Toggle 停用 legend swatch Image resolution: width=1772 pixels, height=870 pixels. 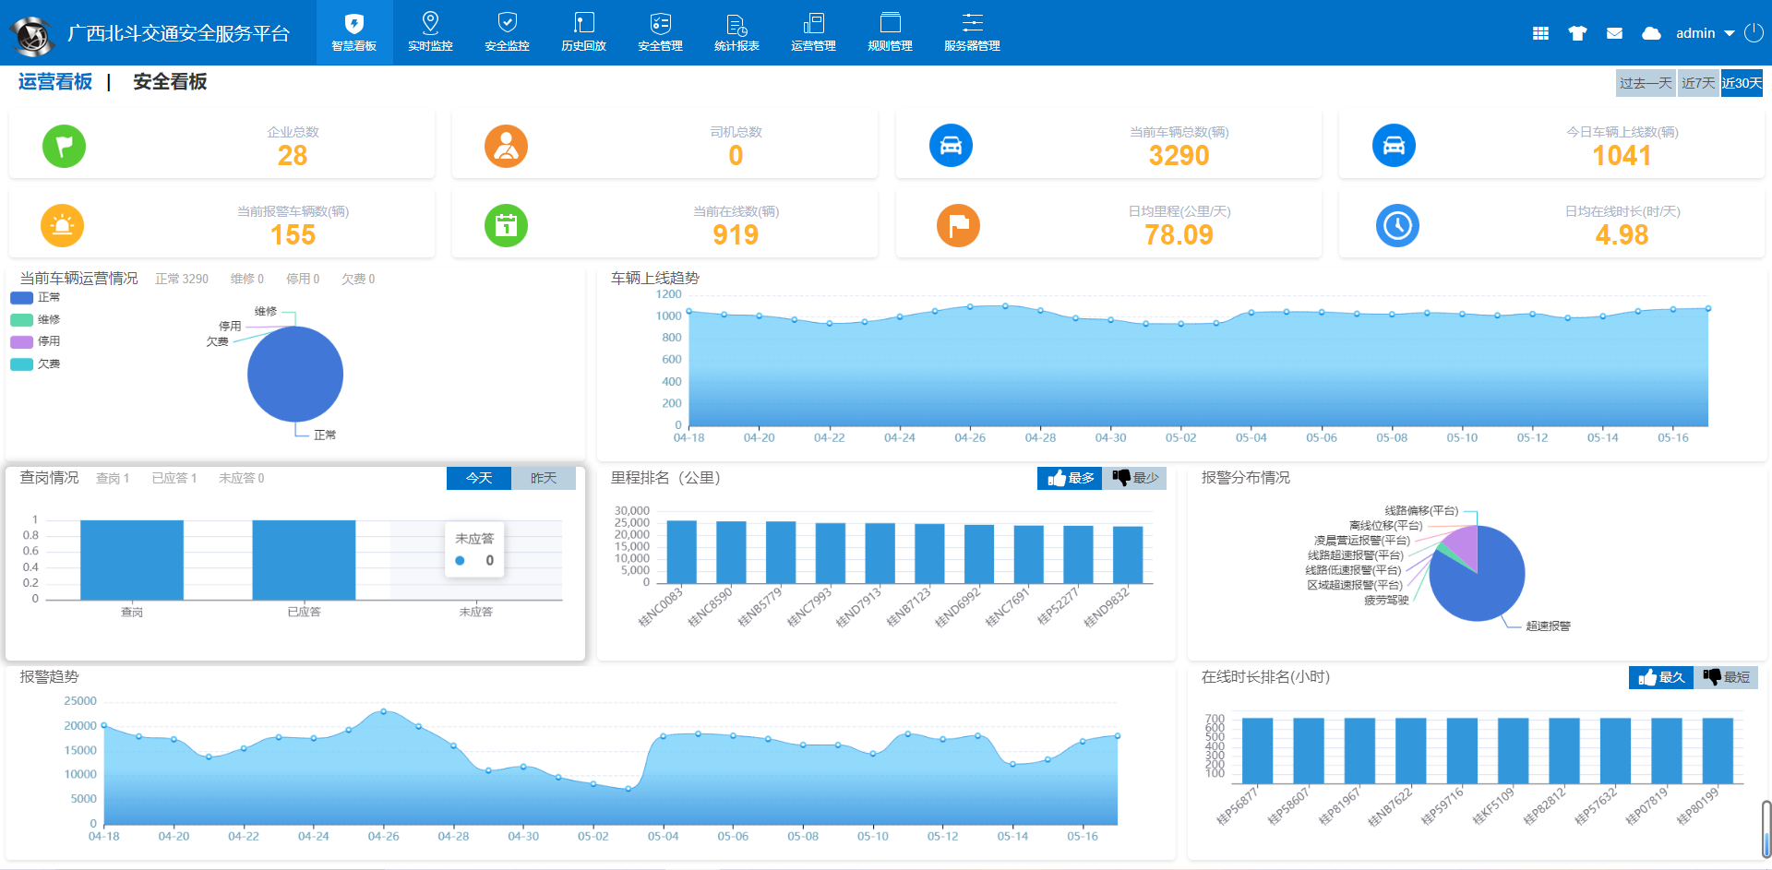(22, 342)
